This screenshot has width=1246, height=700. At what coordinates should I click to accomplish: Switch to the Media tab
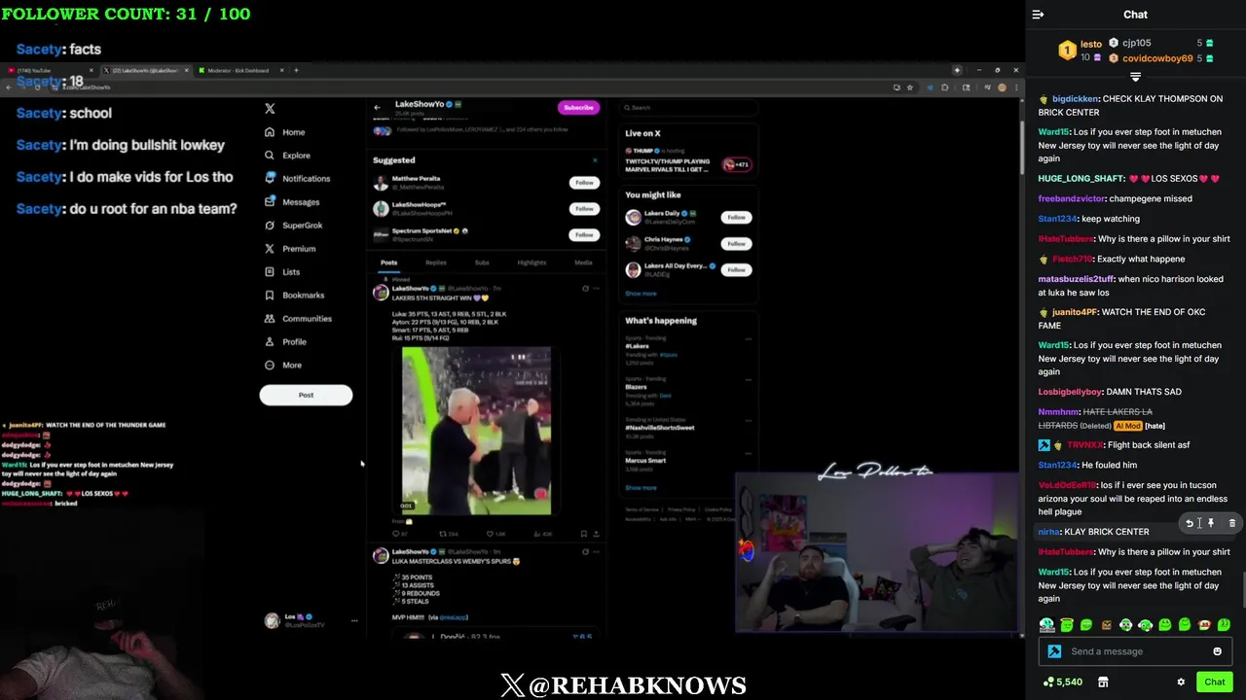(583, 262)
